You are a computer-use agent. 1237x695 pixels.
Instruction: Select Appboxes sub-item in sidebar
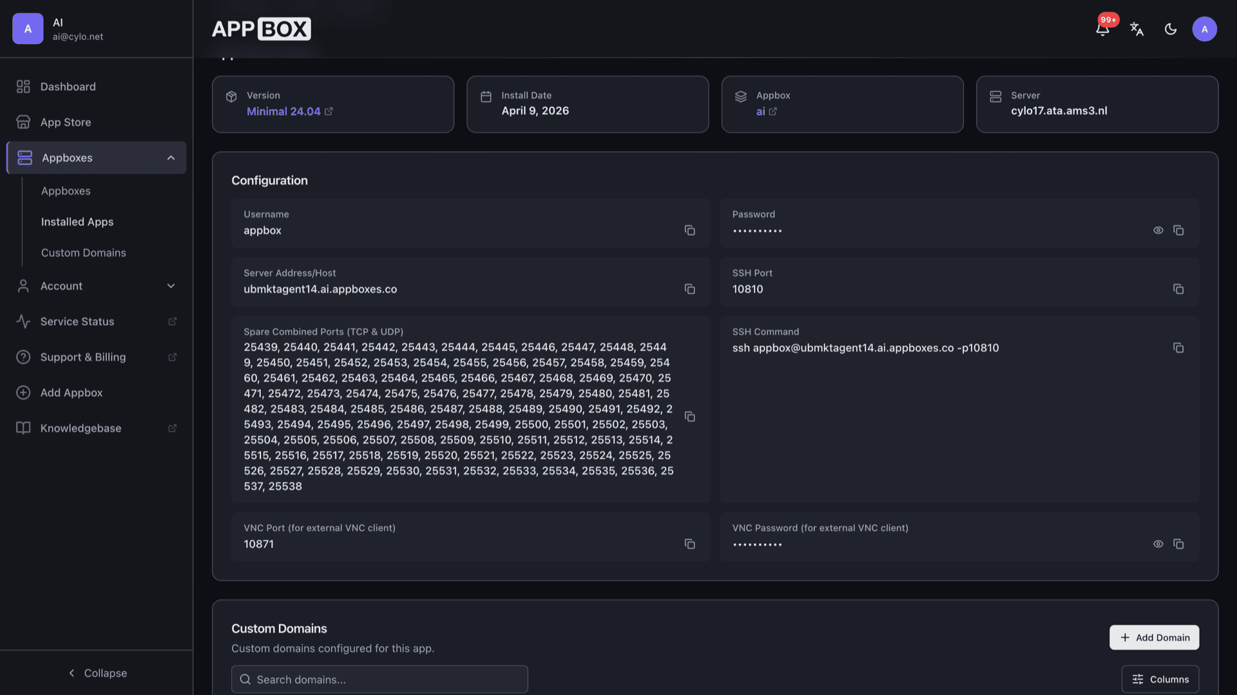point(66,191)
